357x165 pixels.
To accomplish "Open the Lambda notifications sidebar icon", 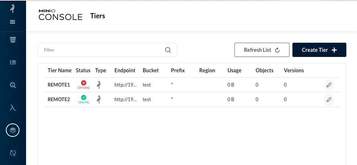I will (13, 108).
